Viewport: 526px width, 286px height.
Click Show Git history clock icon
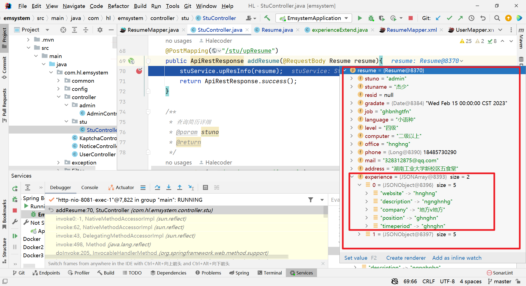471,18
